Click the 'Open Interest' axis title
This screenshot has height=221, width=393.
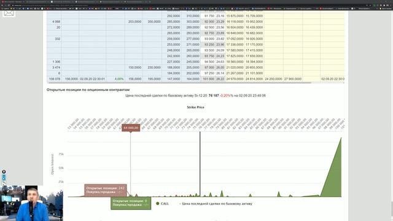click(x=52, y=164)
